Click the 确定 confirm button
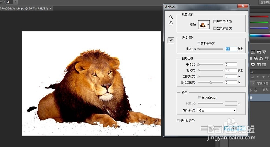Viewport: 270px width, 147px height. tap(235, 128)
